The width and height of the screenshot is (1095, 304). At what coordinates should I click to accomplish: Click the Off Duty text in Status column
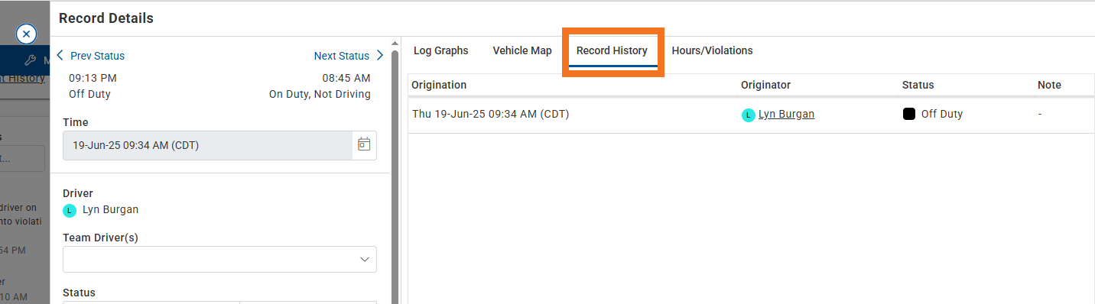(941, 114)
